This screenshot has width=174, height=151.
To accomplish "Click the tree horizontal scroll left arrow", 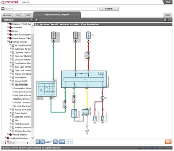I will (6, 143).
